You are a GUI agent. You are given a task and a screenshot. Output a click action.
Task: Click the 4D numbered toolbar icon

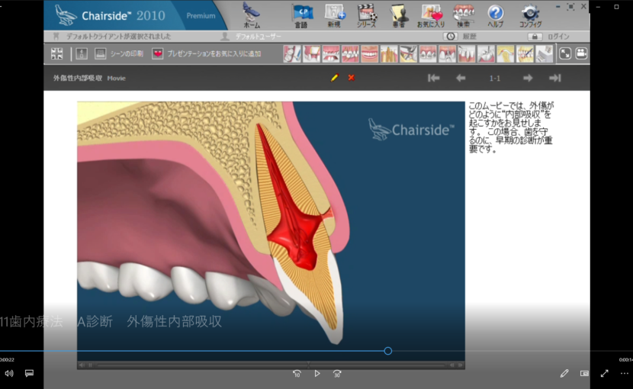pos(82,53)
